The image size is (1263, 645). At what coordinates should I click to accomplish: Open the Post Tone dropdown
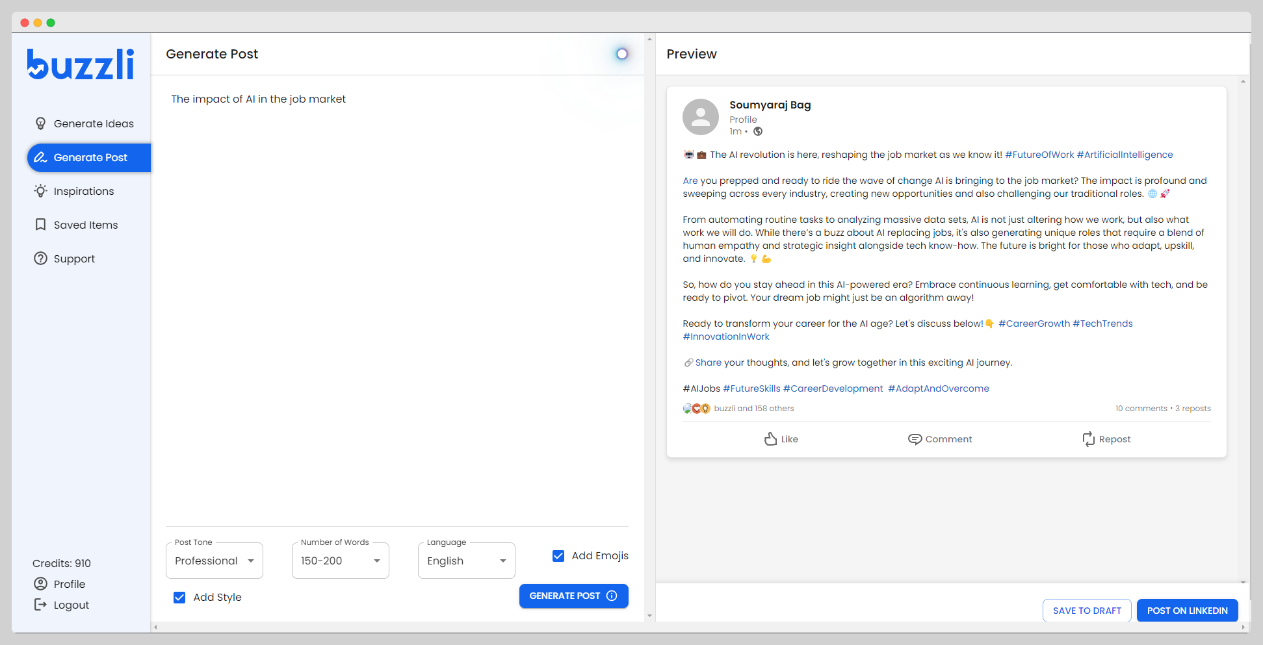tap(215, 561)
